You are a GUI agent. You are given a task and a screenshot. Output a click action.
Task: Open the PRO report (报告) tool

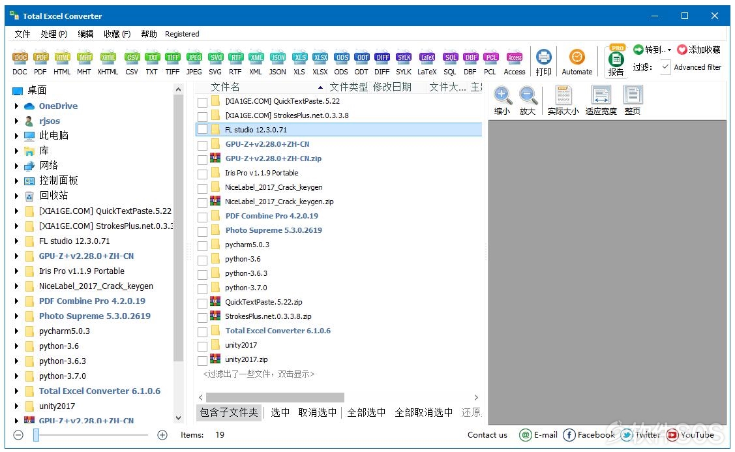(616, 61)
